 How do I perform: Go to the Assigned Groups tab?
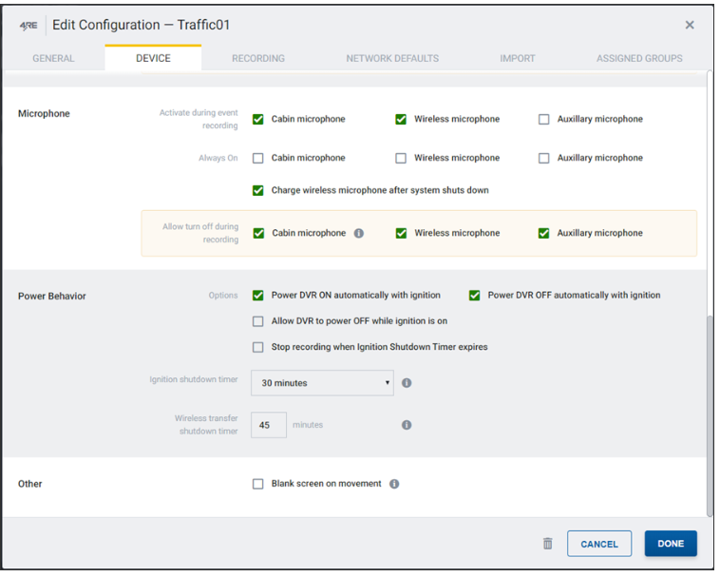(x=639, y=58)
